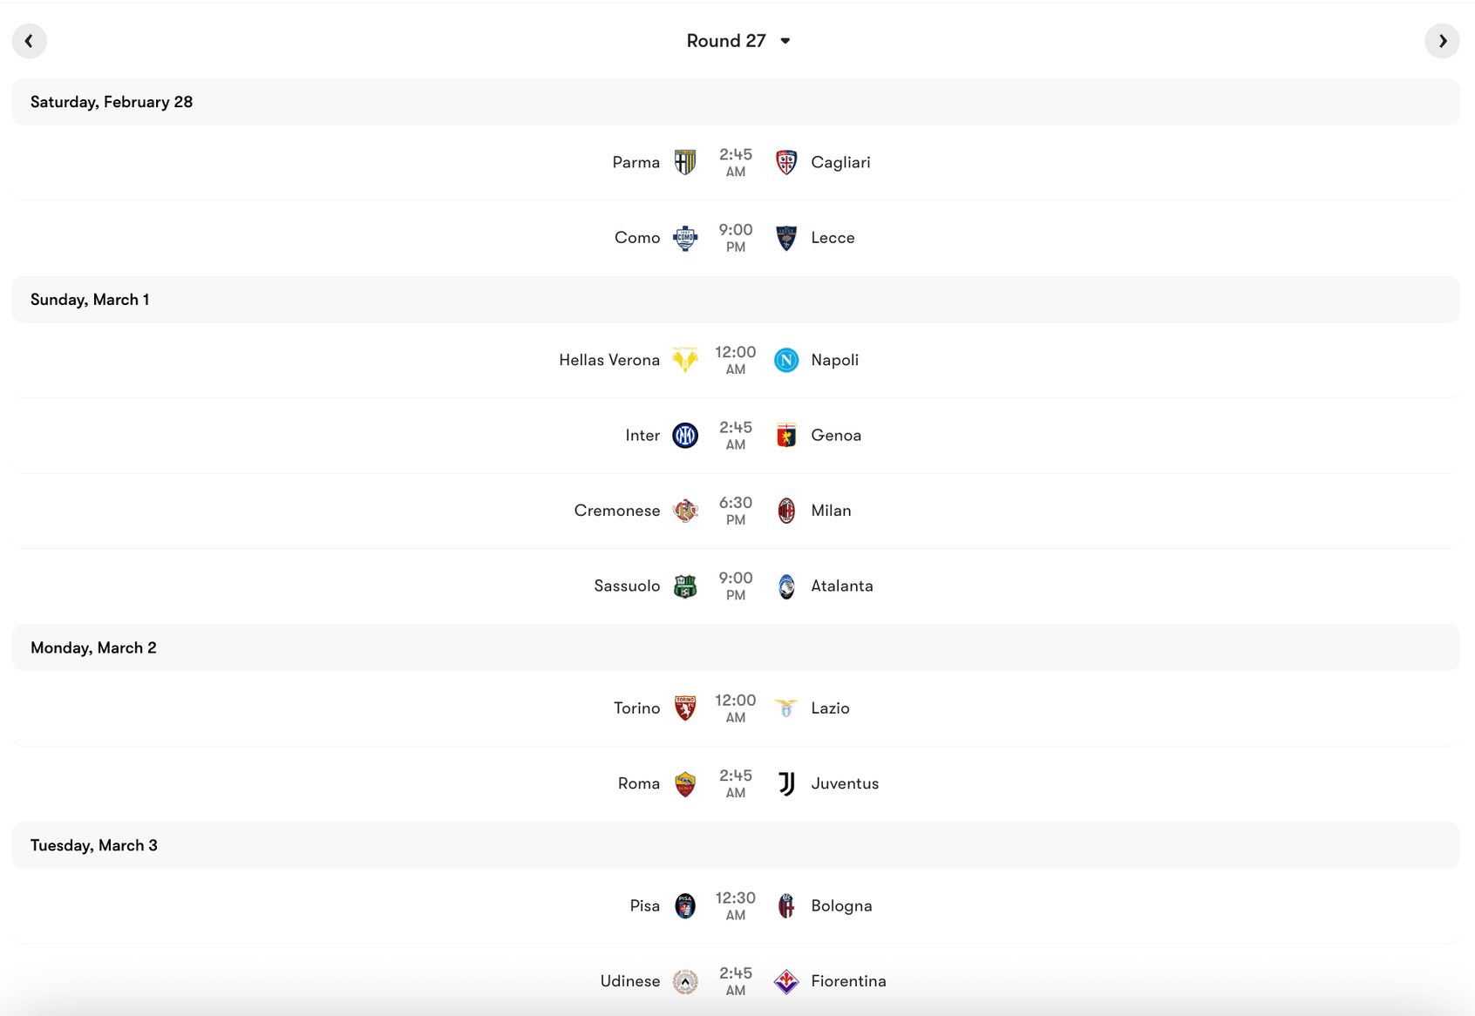1475x1016 pixels.
Task: Open the Napoli team crest
Action: 785,359
